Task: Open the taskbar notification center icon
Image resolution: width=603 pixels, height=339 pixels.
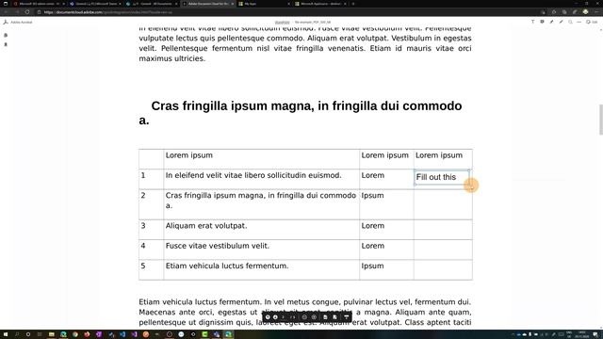Action: coord(595,335)
